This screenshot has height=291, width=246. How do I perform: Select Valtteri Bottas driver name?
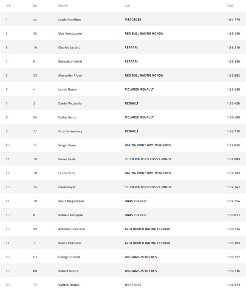point(69,285)
